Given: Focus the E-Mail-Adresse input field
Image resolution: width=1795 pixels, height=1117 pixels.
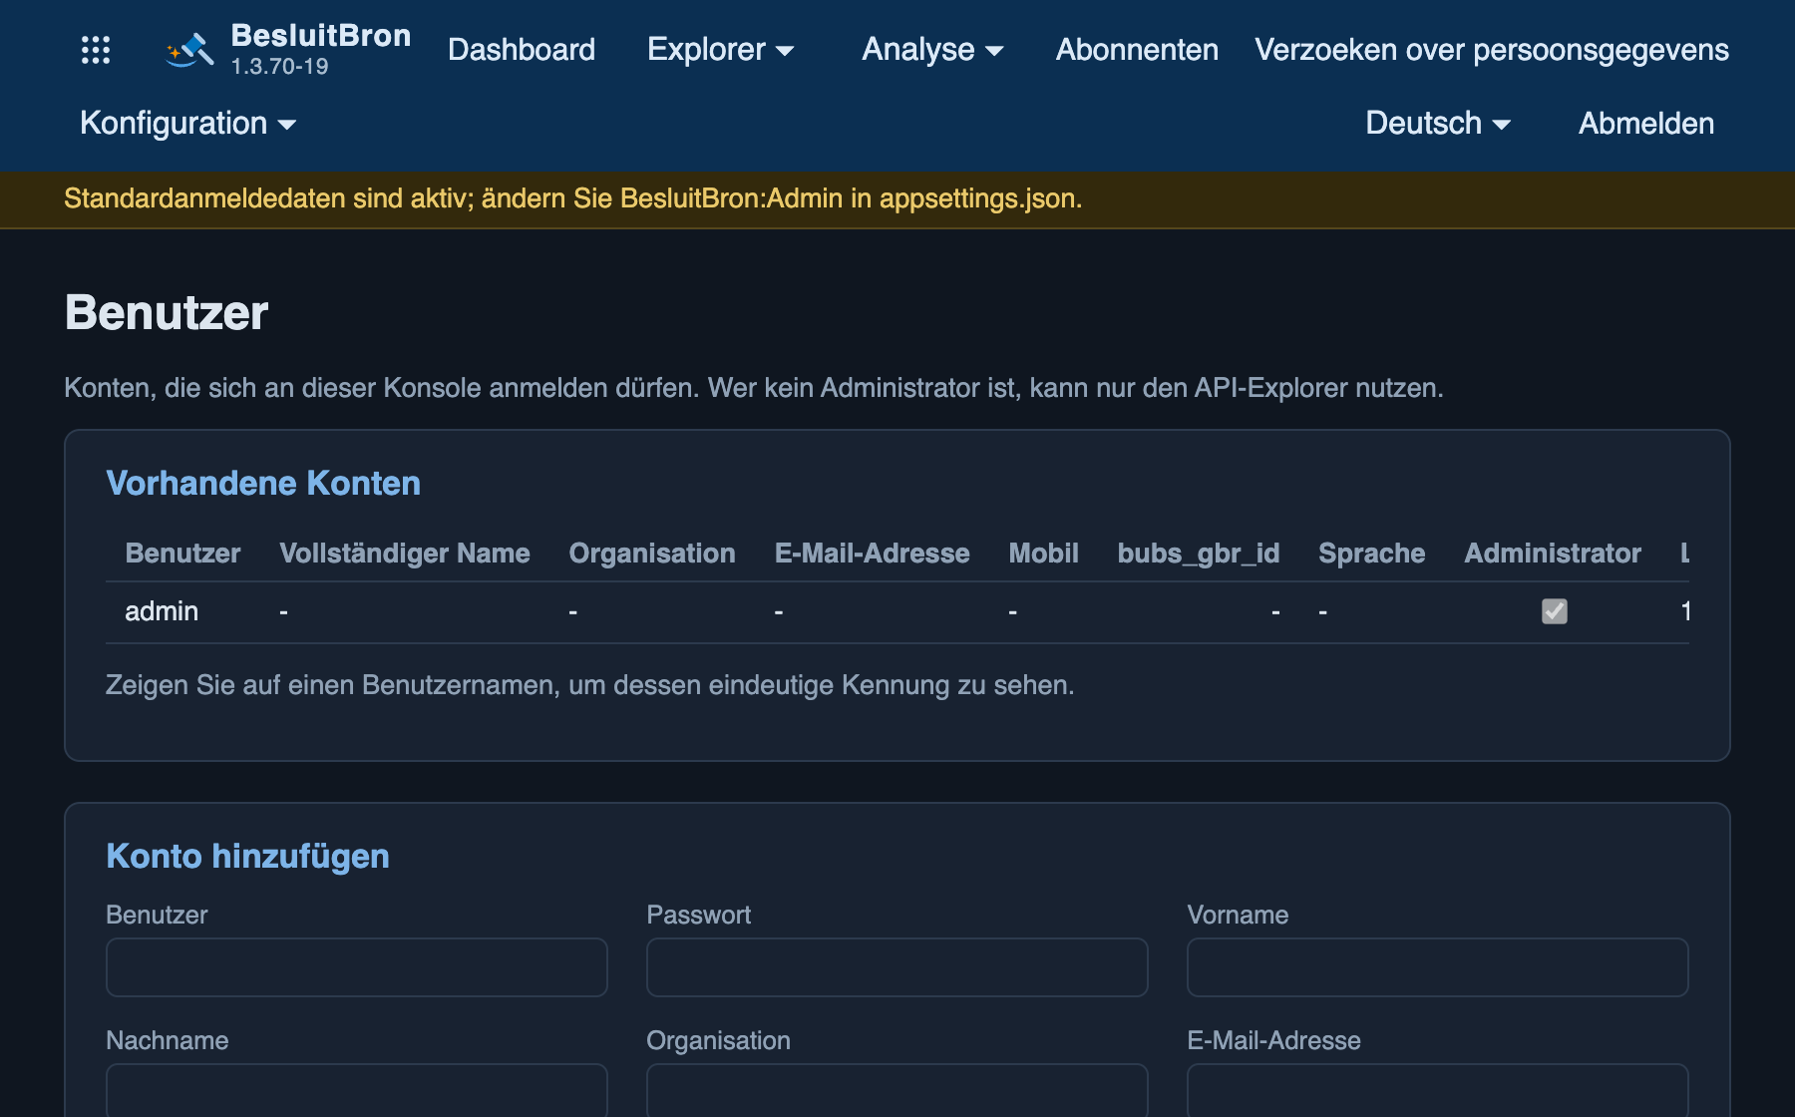Looking at the screenshot, I should tap(1438, 1090).
